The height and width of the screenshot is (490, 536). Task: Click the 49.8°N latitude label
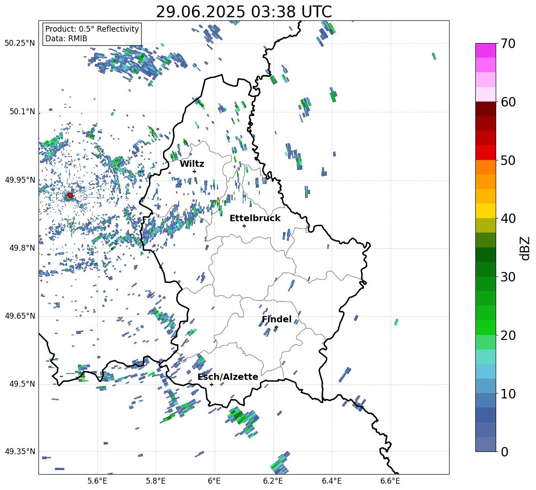22,248
